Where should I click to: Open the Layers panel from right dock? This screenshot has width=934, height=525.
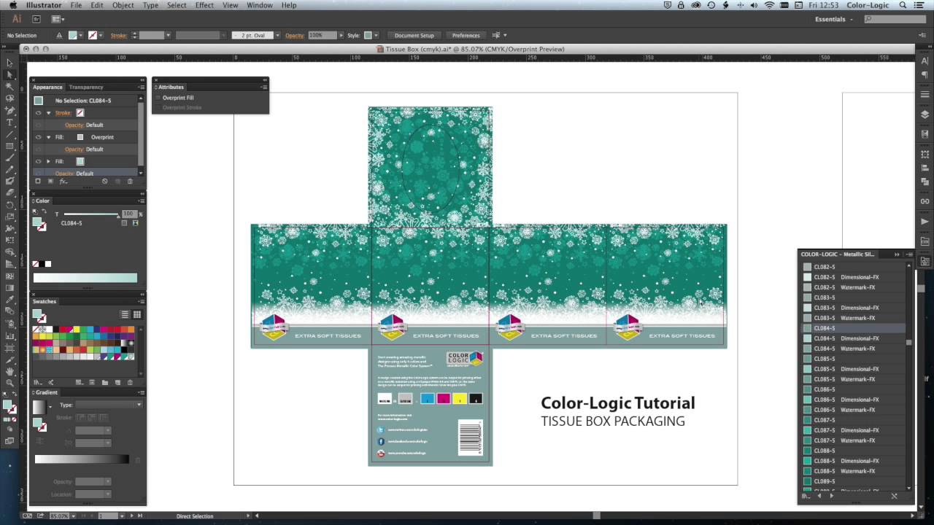[925, 114]
